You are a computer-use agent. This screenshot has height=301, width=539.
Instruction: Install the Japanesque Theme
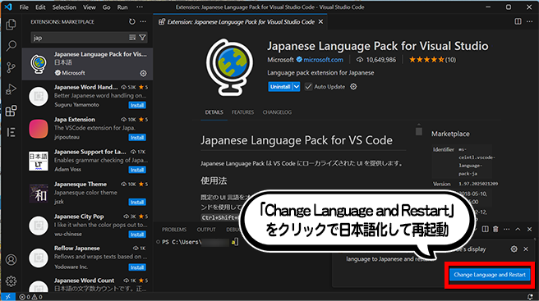pyautogui.click(x=137, y=202)
